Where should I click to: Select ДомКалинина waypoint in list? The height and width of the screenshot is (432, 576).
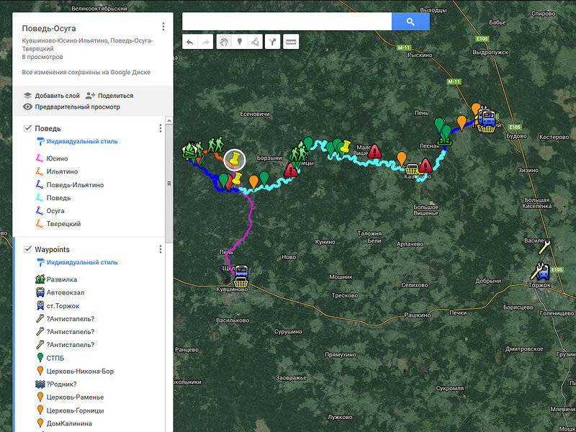(69, 423)
